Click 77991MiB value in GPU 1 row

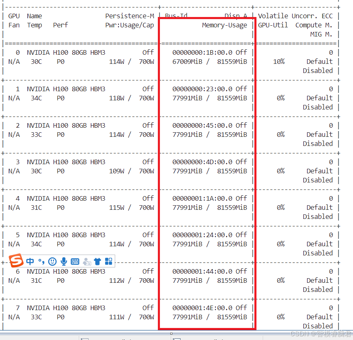[187, 98]
